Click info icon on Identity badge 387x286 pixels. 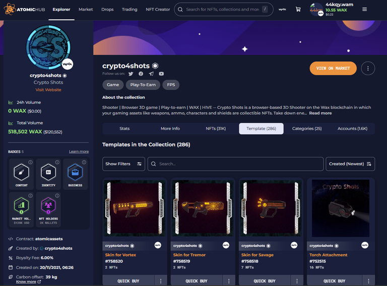pyautogui.click(x=57, y=162)
